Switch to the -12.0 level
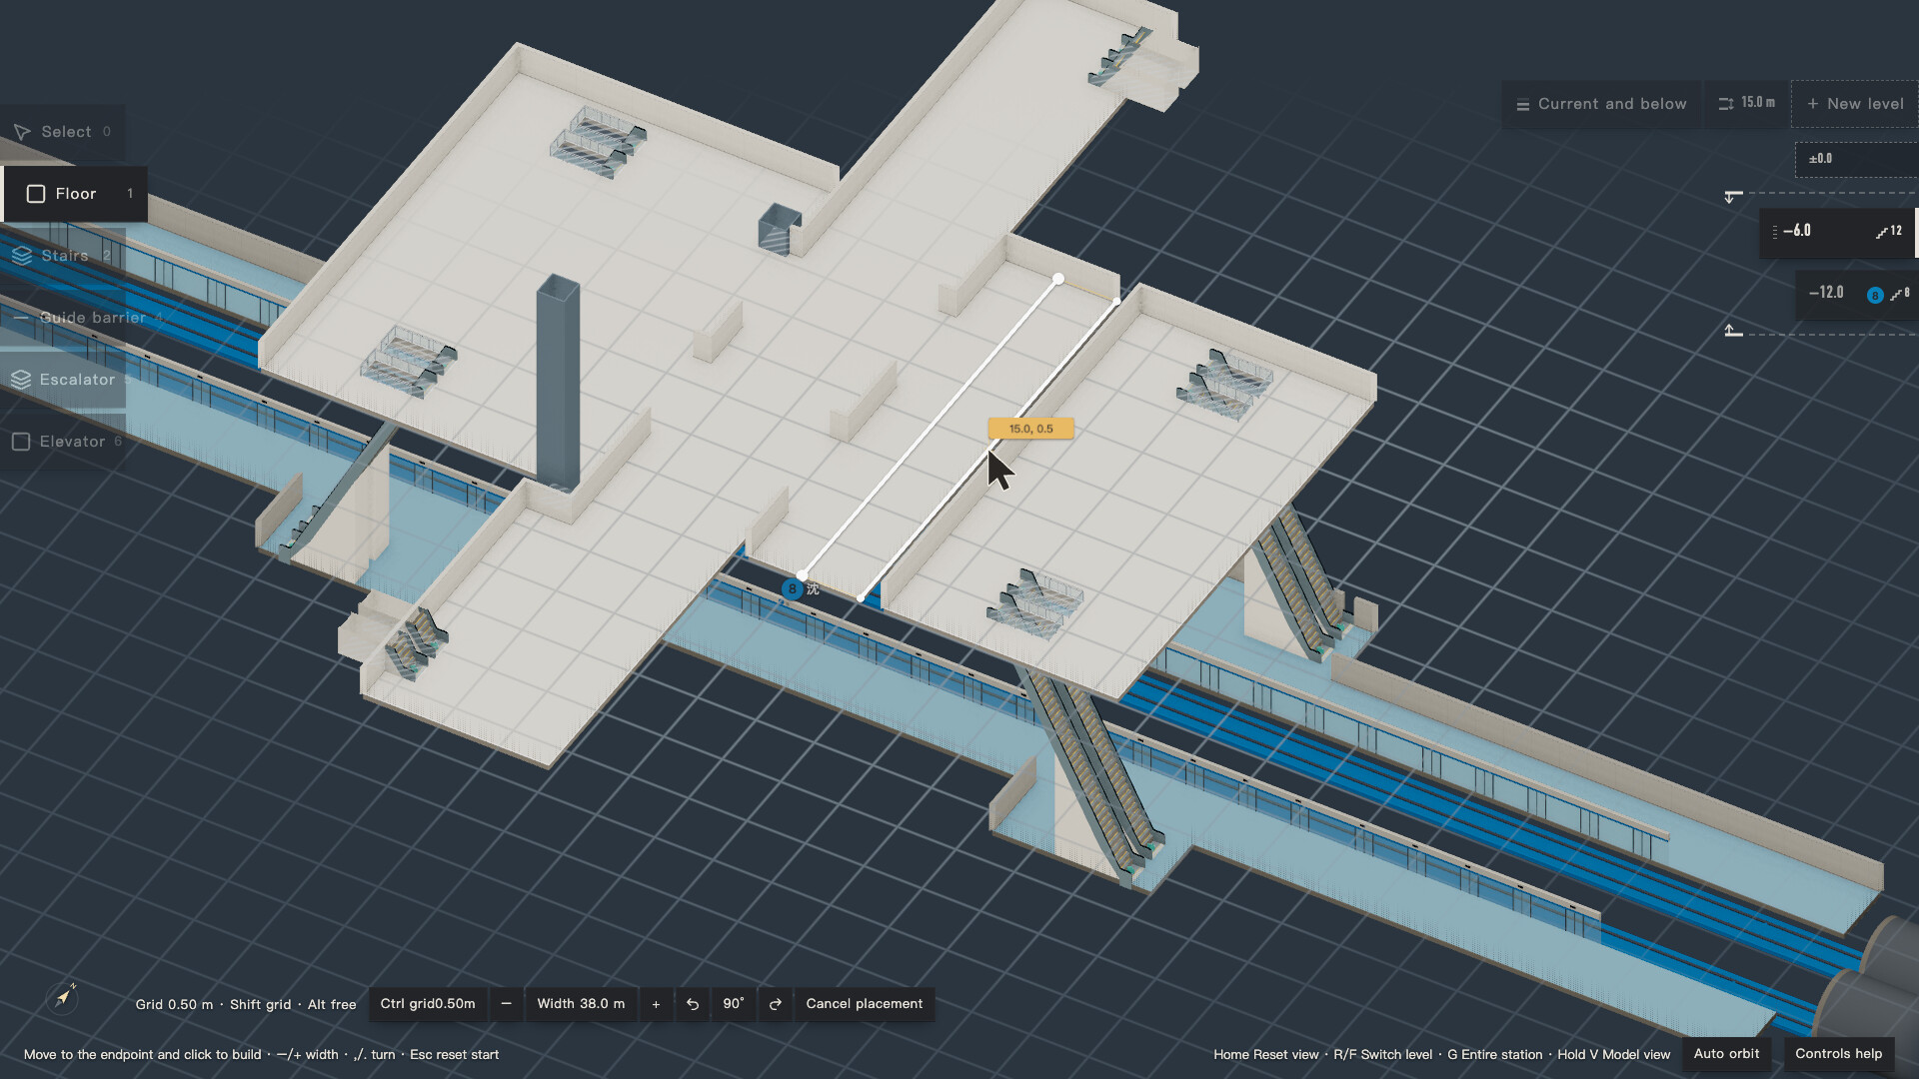 [x=1856, y=294]
